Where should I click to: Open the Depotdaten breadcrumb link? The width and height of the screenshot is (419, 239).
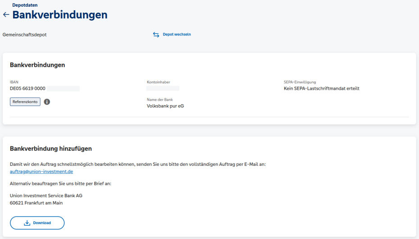[x=25, y=5]
